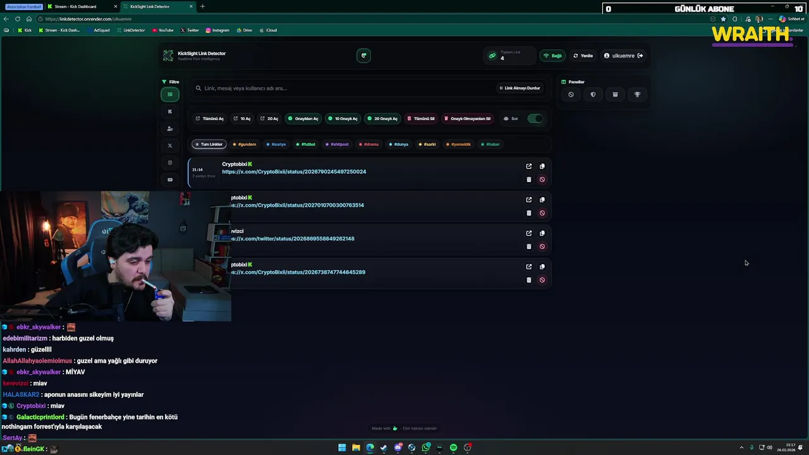This screenshot has height=455, width=809.
Task: Copy the status/2026738747744645289 link
Action: tap(542, 267)
